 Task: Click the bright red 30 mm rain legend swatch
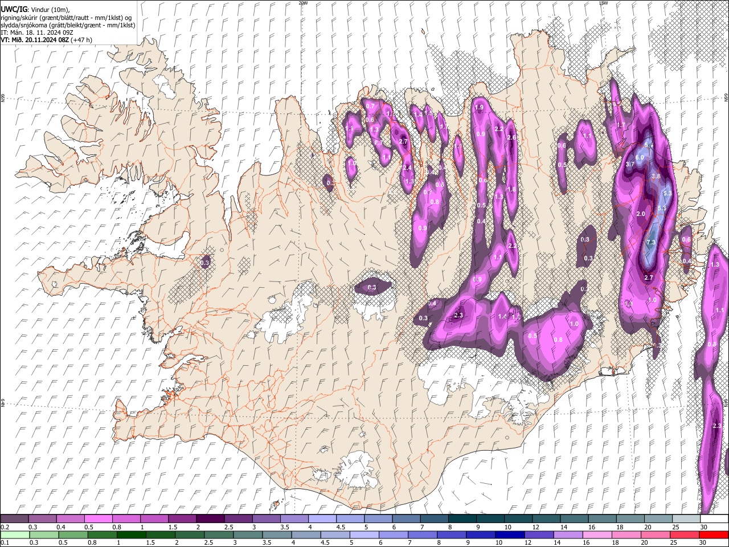(x=714, y=534)
